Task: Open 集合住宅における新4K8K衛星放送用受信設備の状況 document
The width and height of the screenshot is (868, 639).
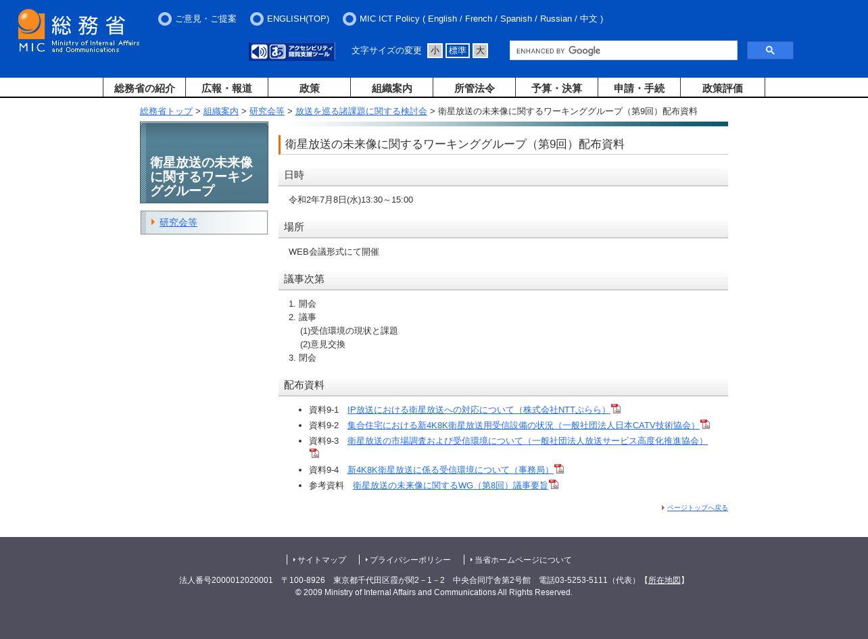Action: pos(524,425)
